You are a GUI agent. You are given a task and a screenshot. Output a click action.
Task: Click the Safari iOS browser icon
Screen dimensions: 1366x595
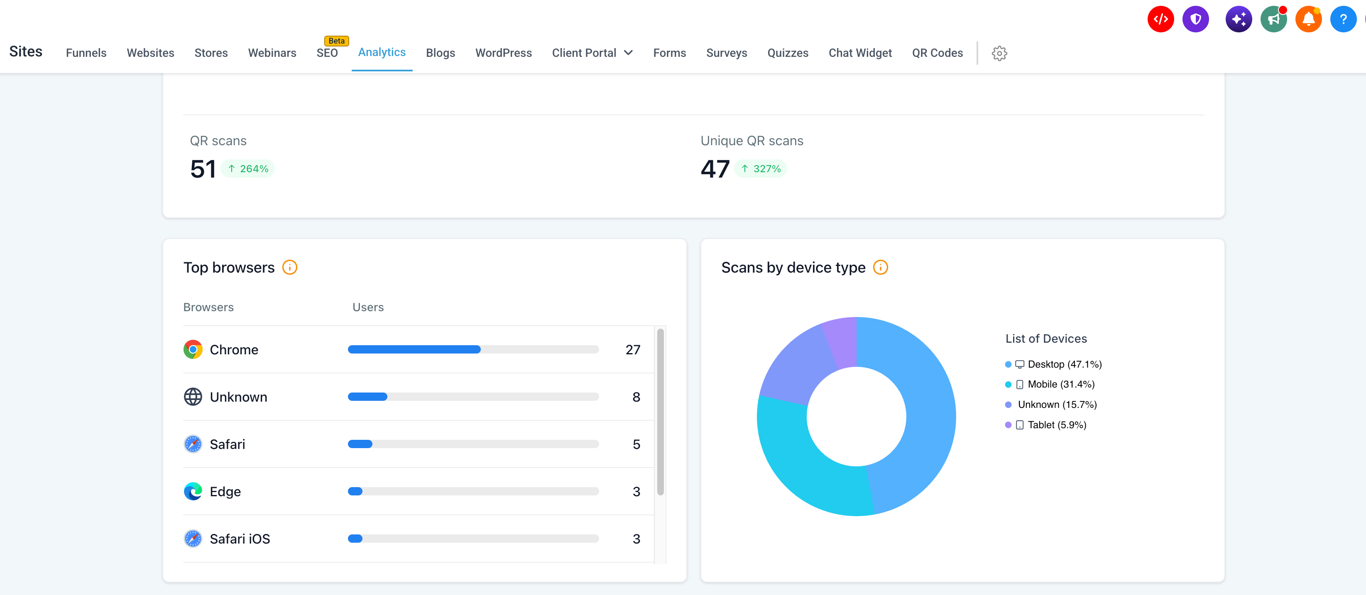point(193,538)
